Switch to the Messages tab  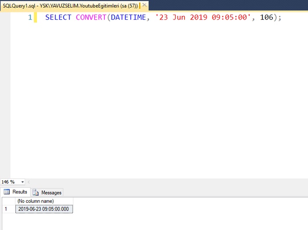tap(47, 193)
